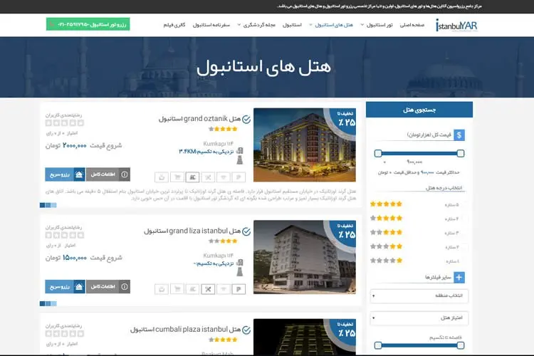
Task: Click the info circle icon on grand liza's details button
Action: (125, 286)
